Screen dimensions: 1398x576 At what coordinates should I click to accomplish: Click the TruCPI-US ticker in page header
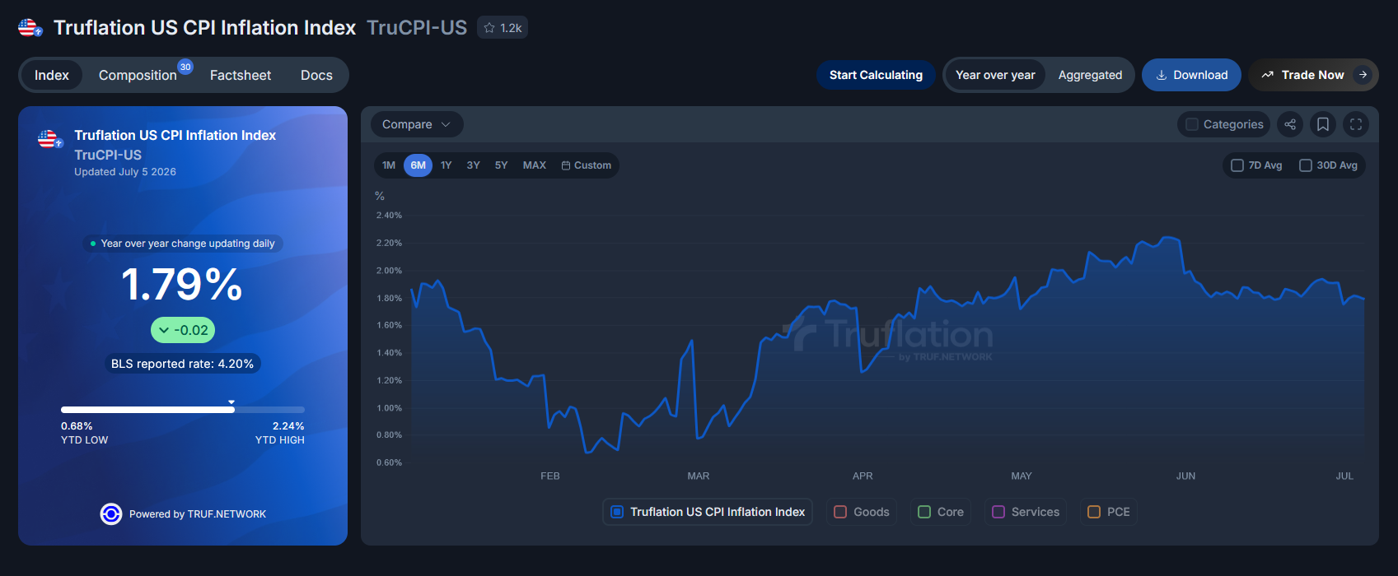pyautogui.click(x=417, y=28)
